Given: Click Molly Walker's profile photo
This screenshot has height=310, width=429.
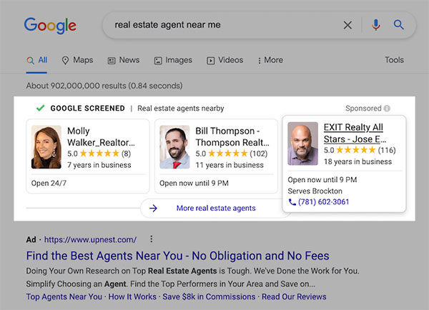Looking at the screenshot, I should point(46,147).
